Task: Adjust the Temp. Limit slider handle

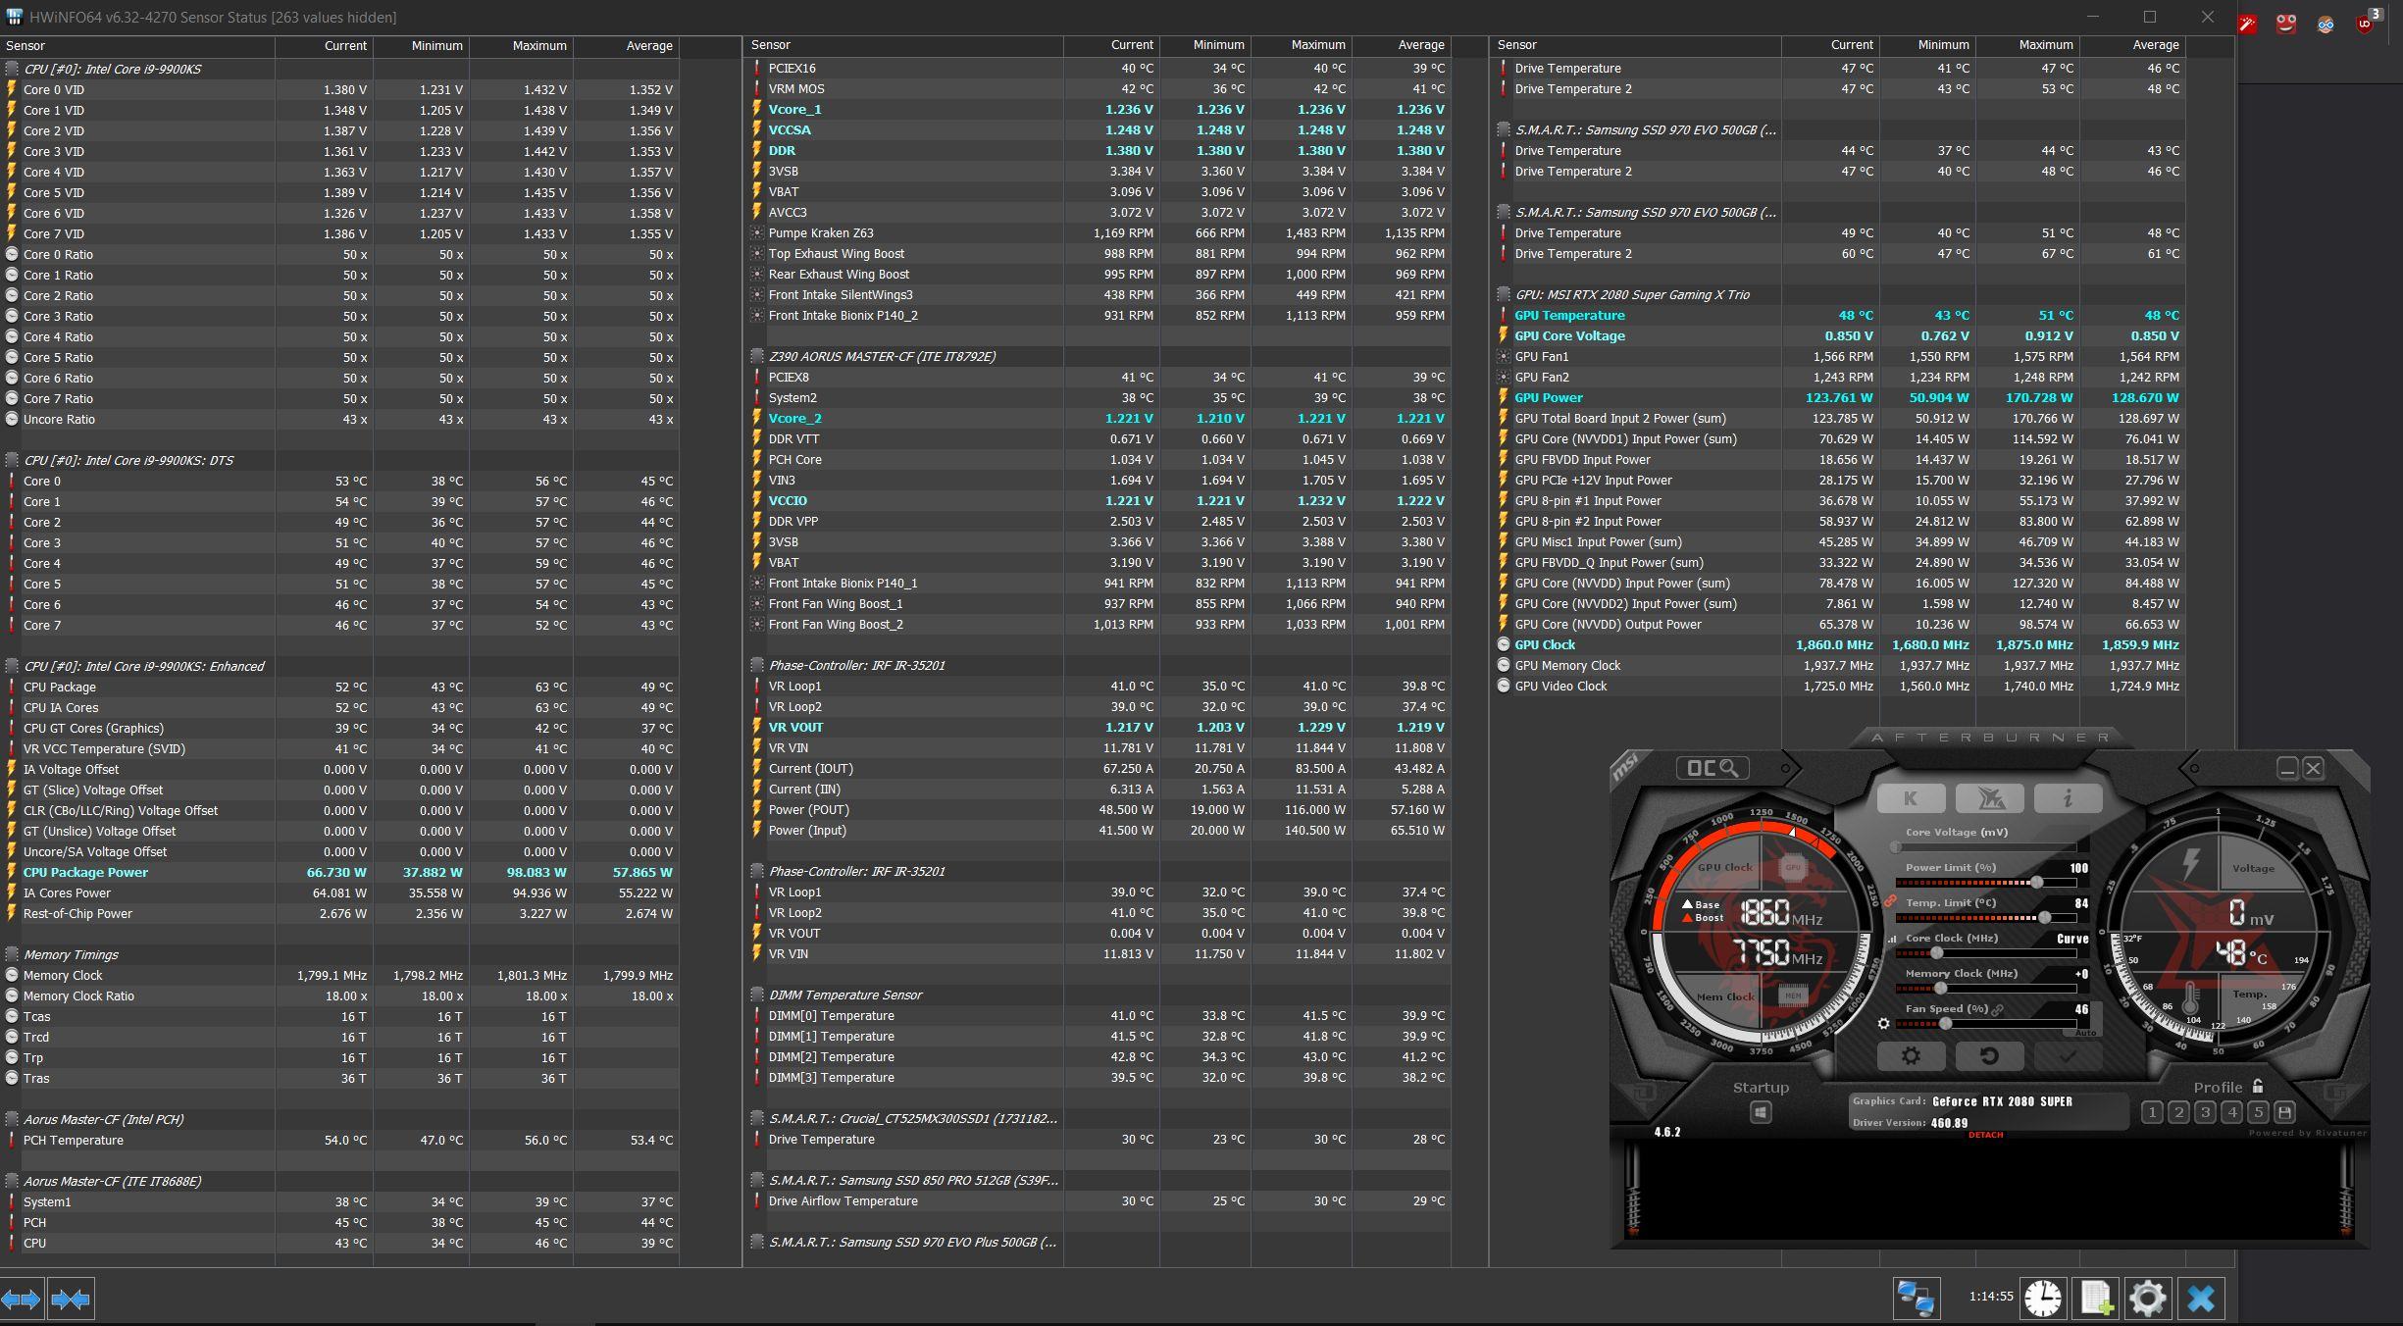Action: pyautogui.click(x=2045, y=918)
